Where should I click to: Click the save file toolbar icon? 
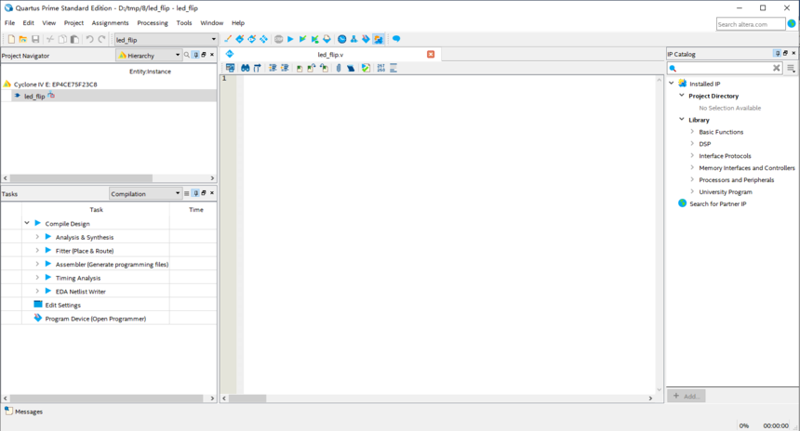click(x=35, y=39)
